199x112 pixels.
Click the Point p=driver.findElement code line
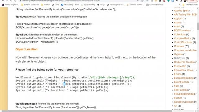click(54, 24)
